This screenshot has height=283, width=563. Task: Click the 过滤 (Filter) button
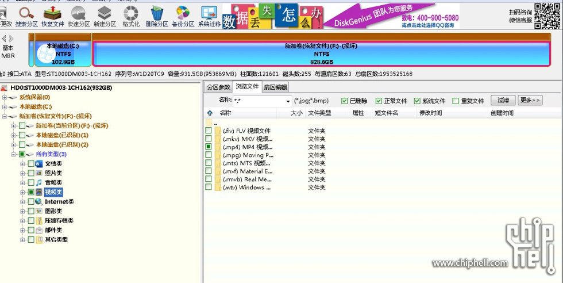pyautogui.click(x=503, y=101)
